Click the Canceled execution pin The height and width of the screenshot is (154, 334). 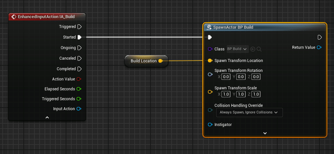pos(79,58)
